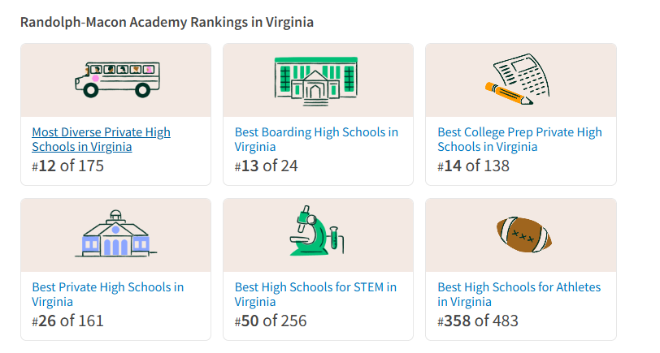The image size is (660, 353).
Task: Open Best Private High Schools in Virginia
Action: coord(107,295)
